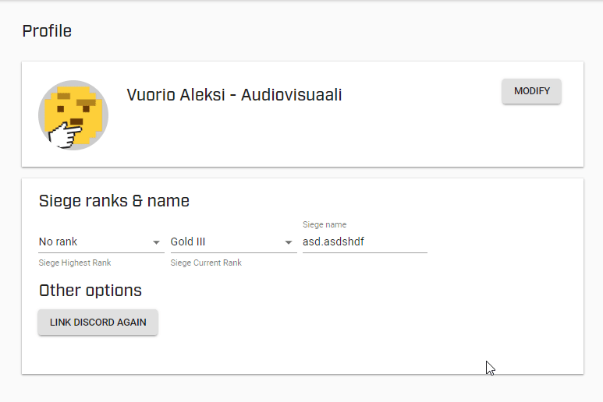Click the "No rank" selected value
The width and height of the screenshot is (603, 402).
pyautogui.click(x=59, y=242)
